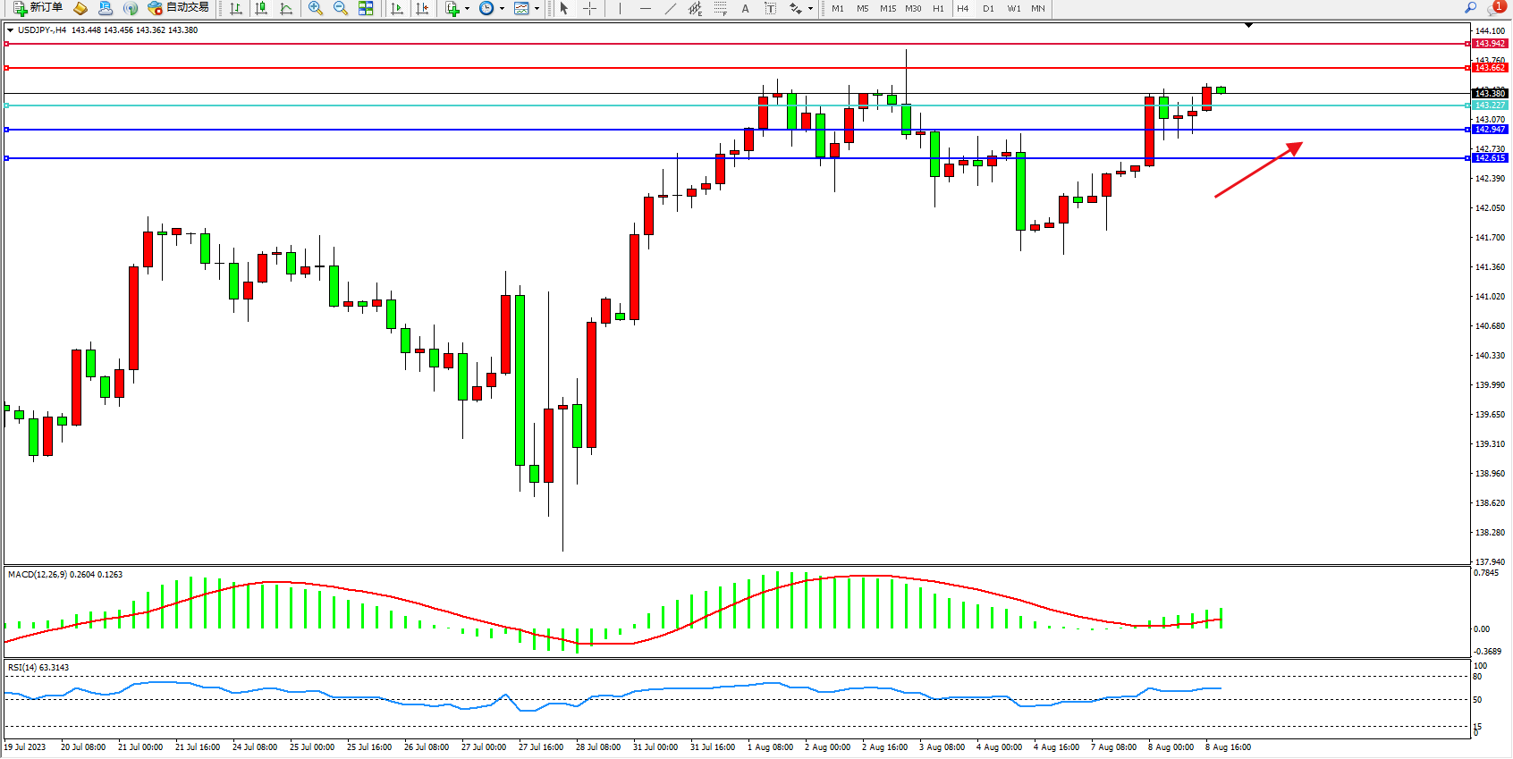1513x759 pixels.
Task: Toggle AutoTrading (自动交易) button
Action: pyautogui.click(x=178, y=8)
